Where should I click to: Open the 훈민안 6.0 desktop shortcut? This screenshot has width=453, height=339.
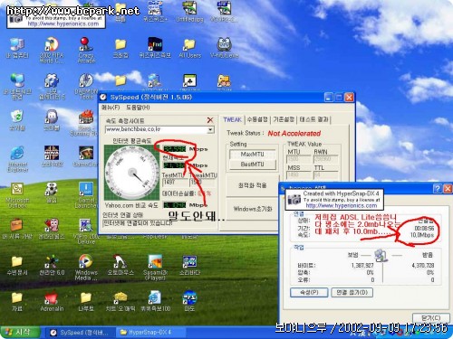click(52, 265)
